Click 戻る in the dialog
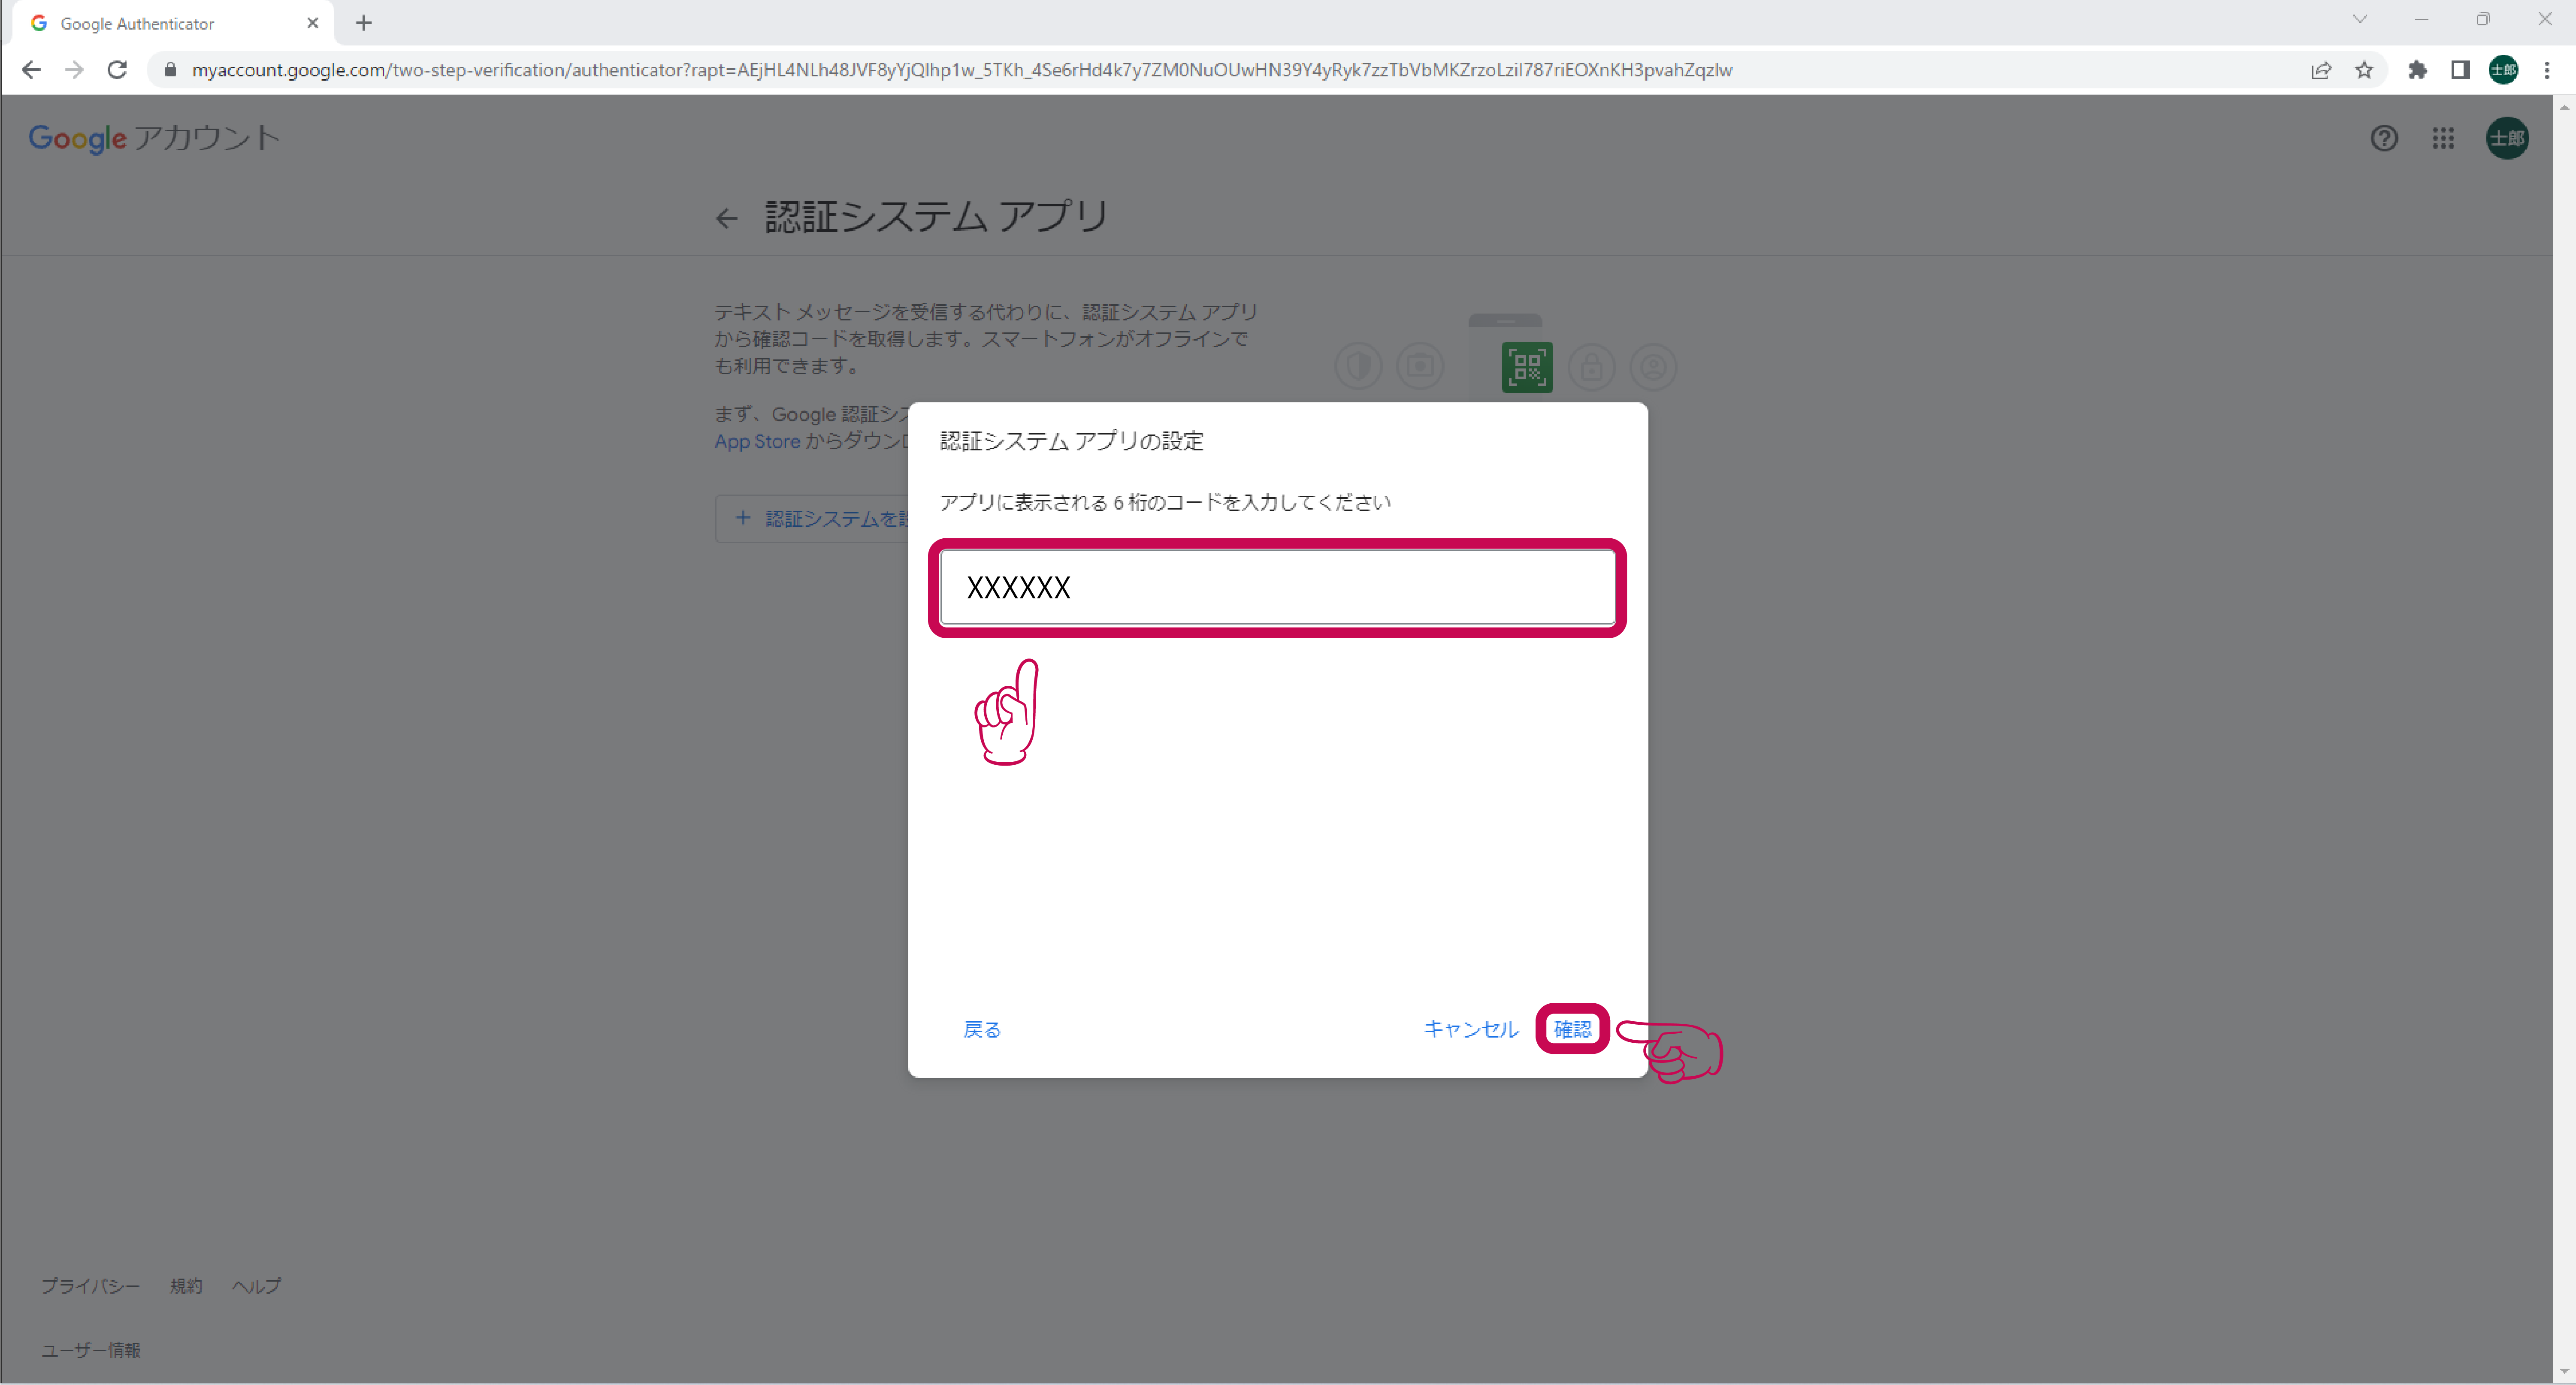Image resolution: width=2576 pixels, height=1385 pixels. click(x=982, y=1029)
